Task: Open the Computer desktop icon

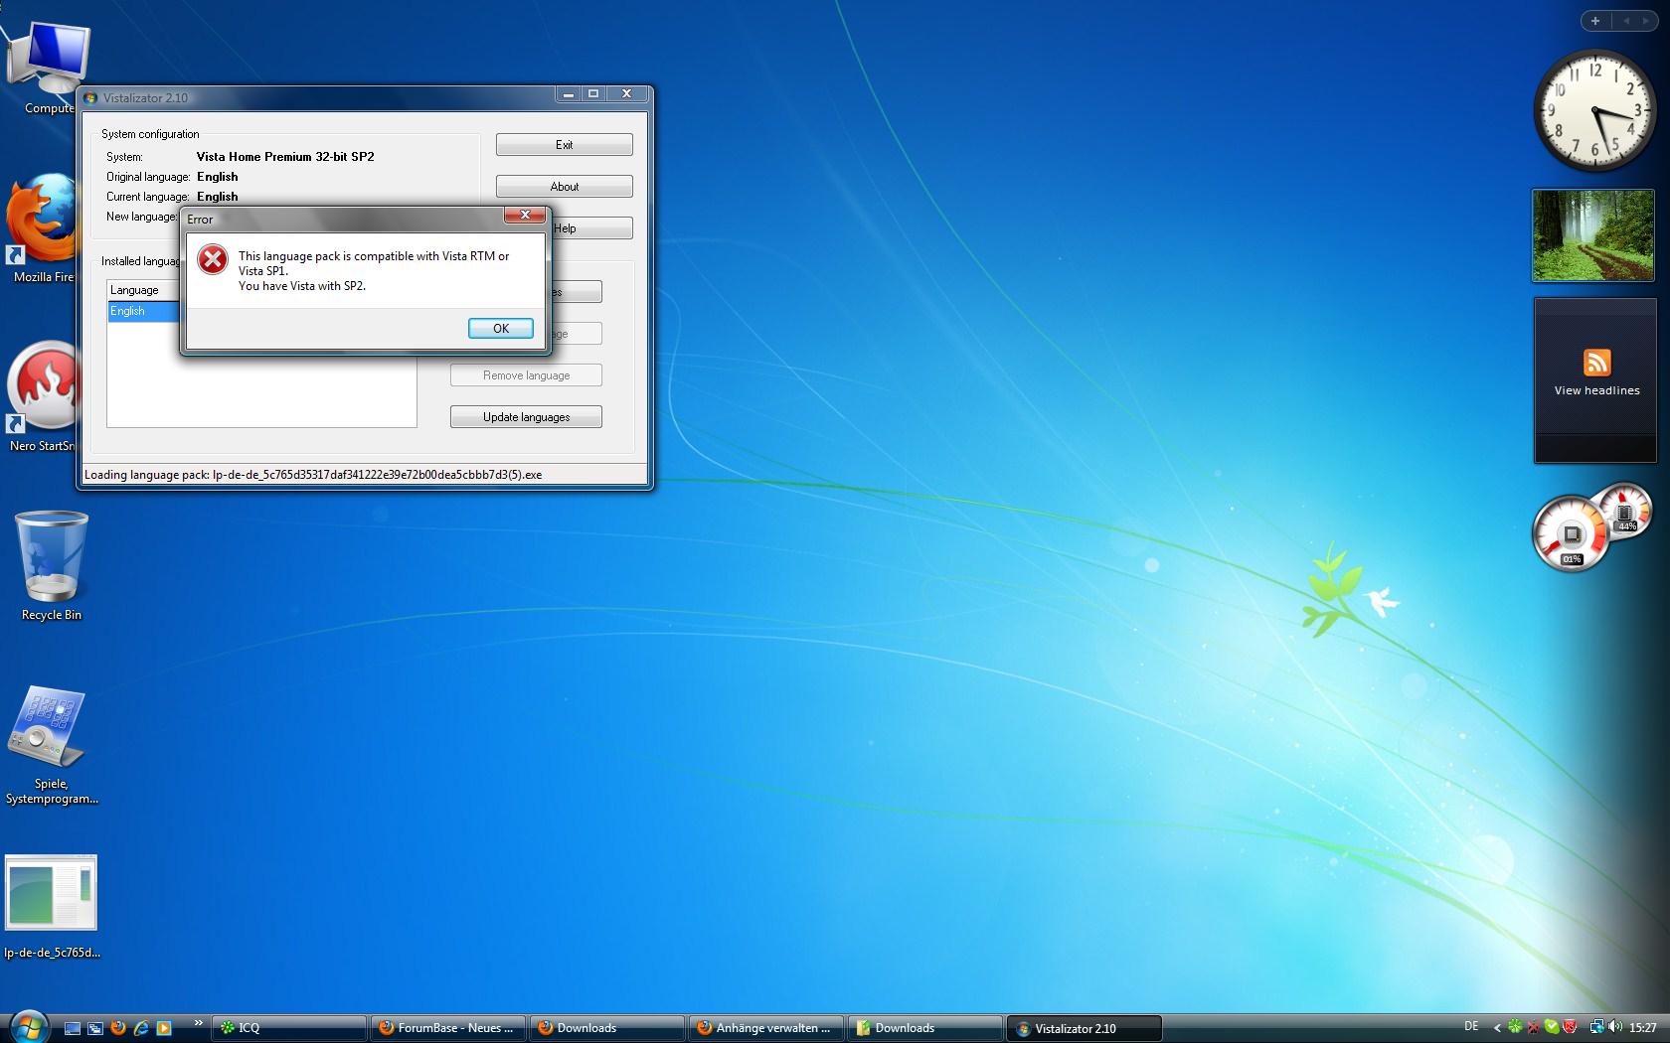Action: [x=48, y=68]
